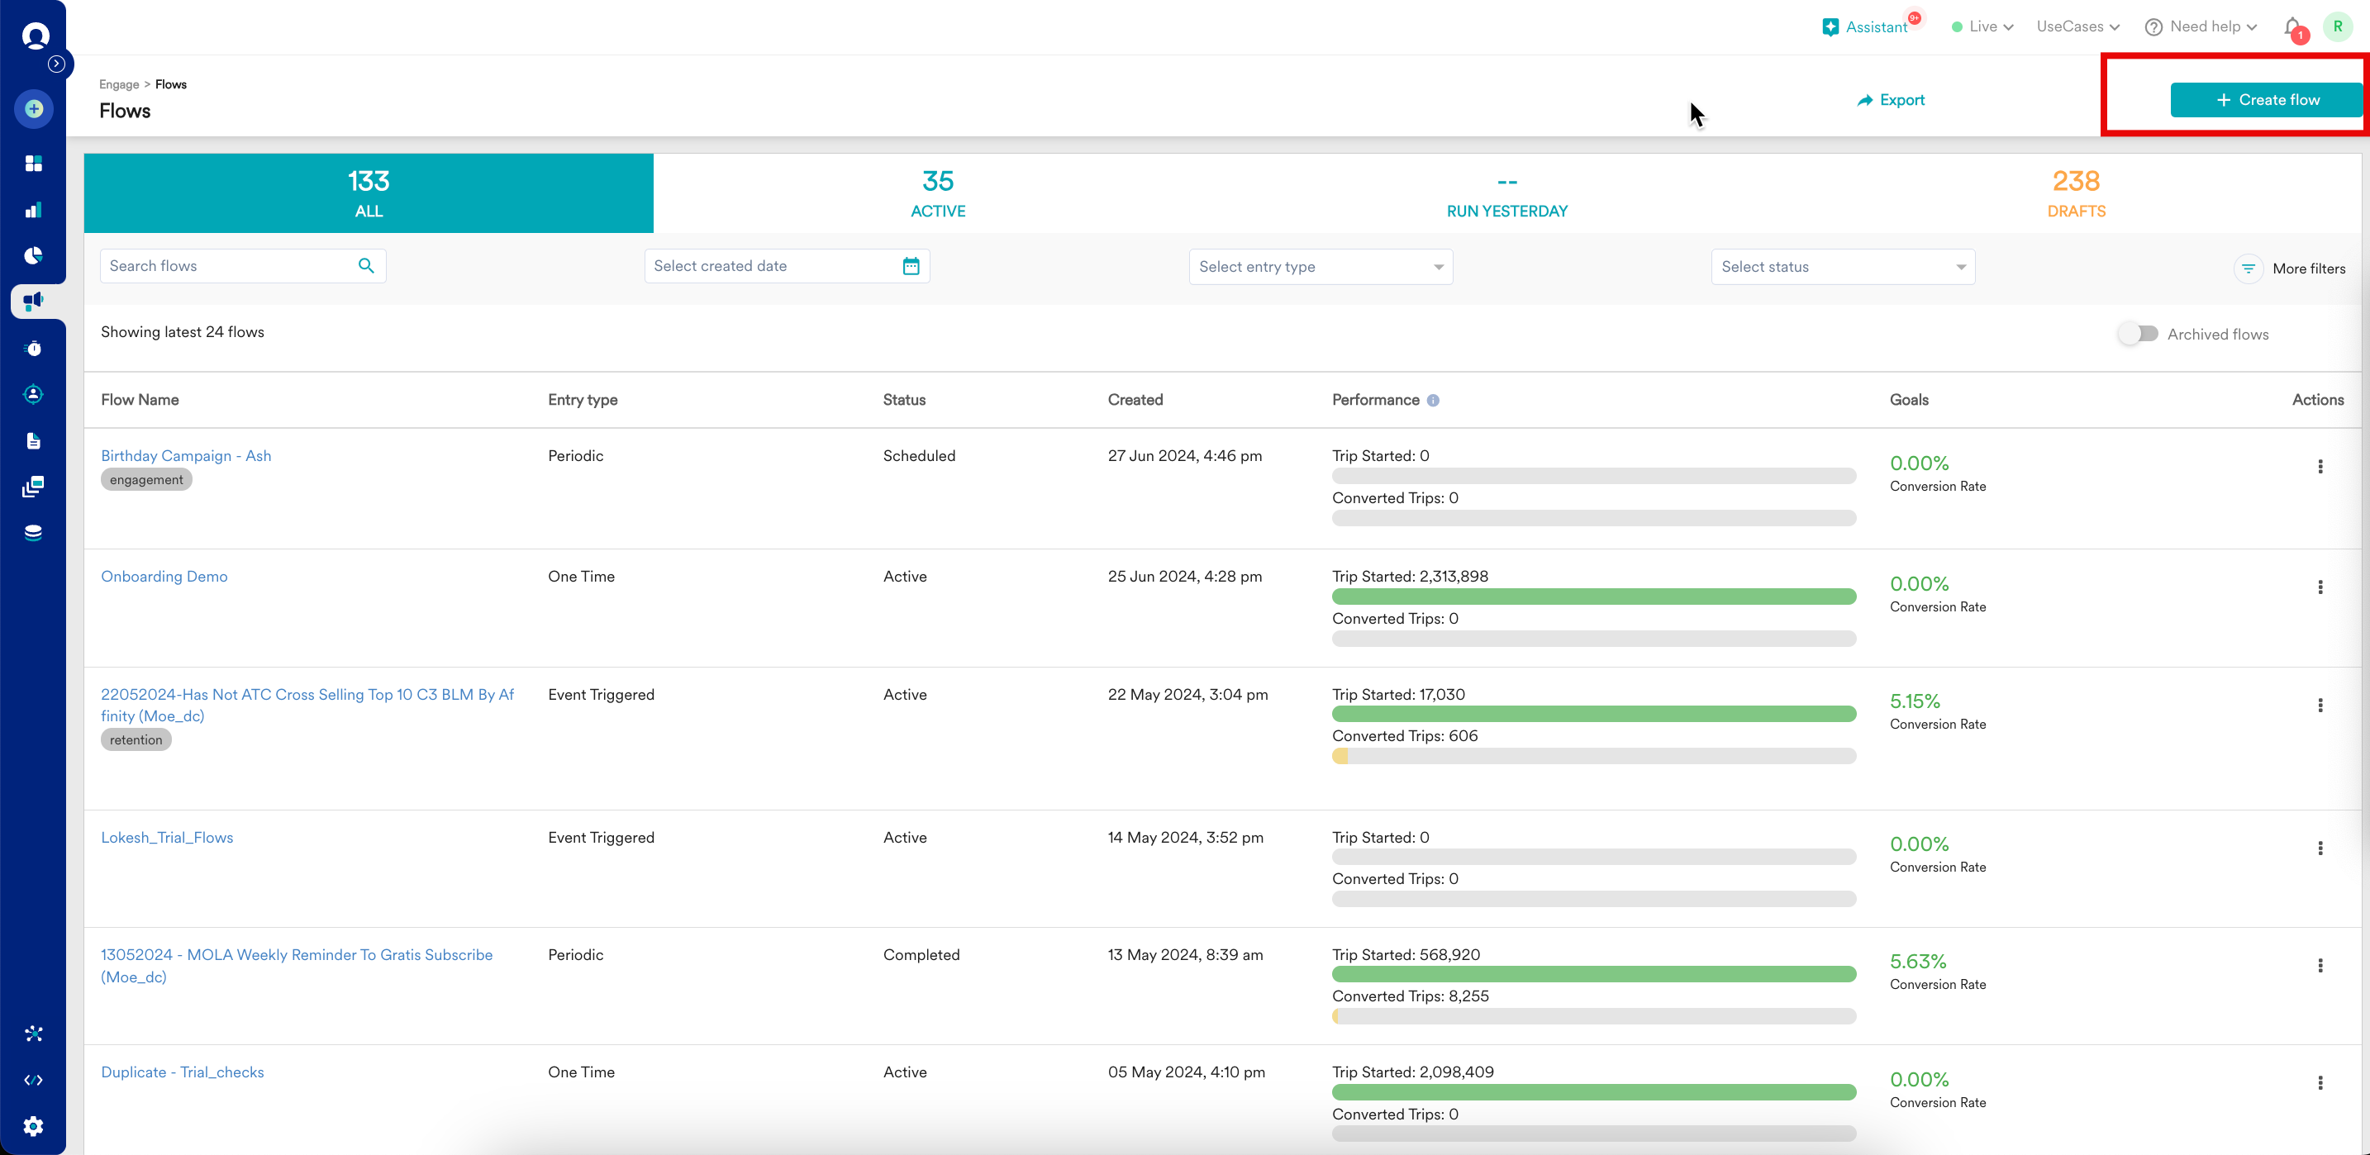Open the Birthday Campaign - Ash flow
2370x1155 pixels.
pos(186,456)
